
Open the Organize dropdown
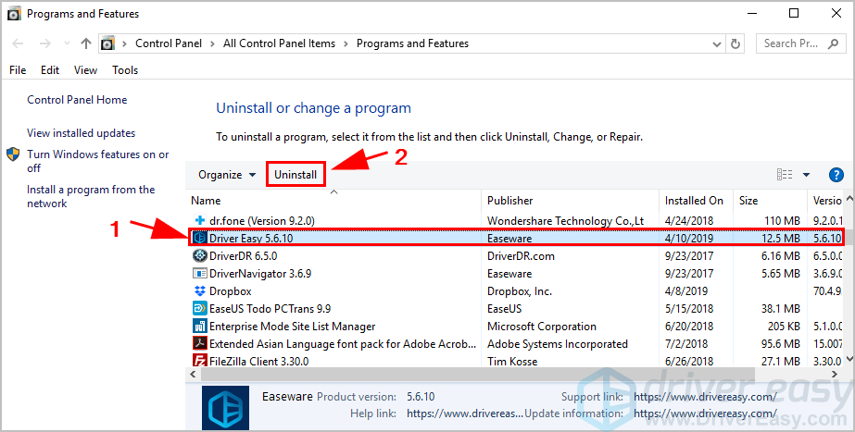pyautogui.click(x=227, y=175)
